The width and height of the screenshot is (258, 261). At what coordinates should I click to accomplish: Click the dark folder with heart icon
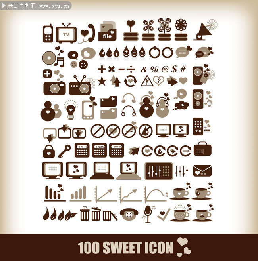(109, 101)
